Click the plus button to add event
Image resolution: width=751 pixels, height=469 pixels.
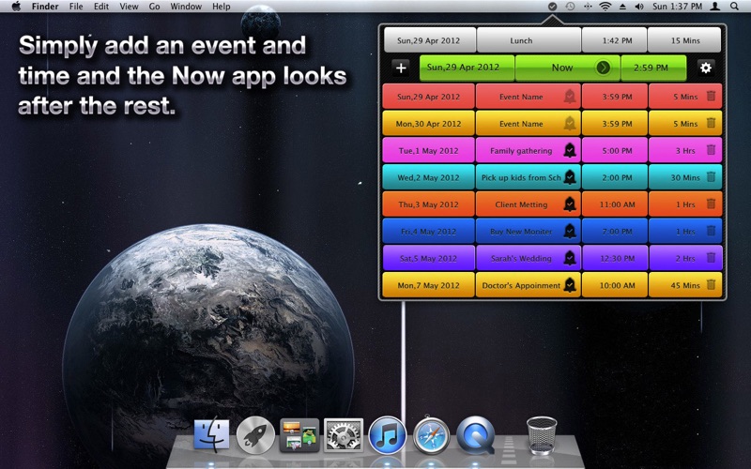click(x=401, y=68)
